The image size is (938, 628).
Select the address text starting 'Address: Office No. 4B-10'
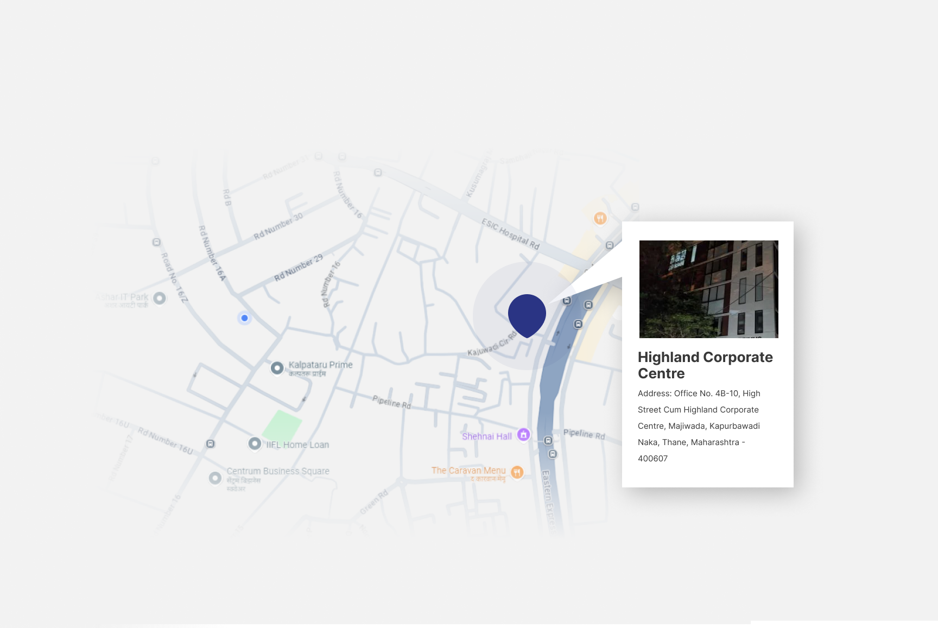(x=699, y=426)
